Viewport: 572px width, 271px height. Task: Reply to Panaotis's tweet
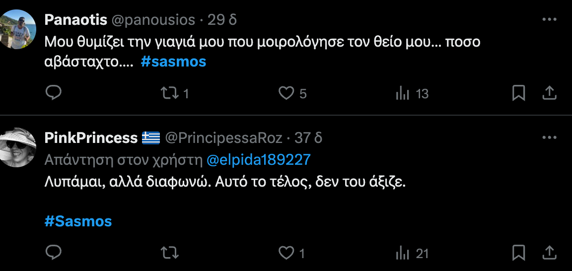pos(53,93)
